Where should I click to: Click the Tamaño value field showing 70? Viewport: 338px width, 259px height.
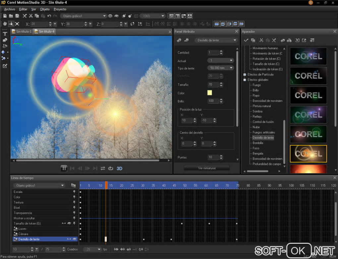tap(213, 85)
